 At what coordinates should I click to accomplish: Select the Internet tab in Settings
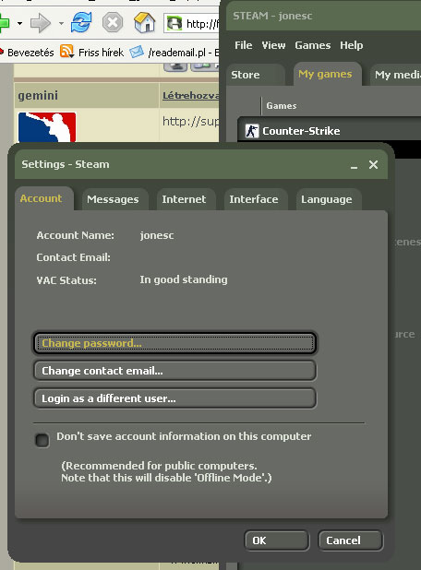[x=186, y=199]
